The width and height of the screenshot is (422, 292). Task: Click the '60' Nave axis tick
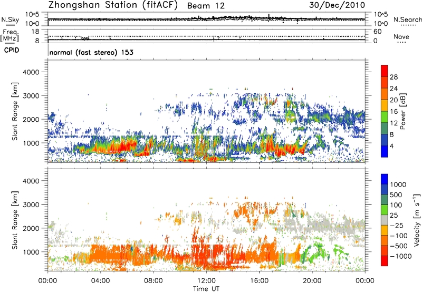pyautogui.click(x=377, y=32)
